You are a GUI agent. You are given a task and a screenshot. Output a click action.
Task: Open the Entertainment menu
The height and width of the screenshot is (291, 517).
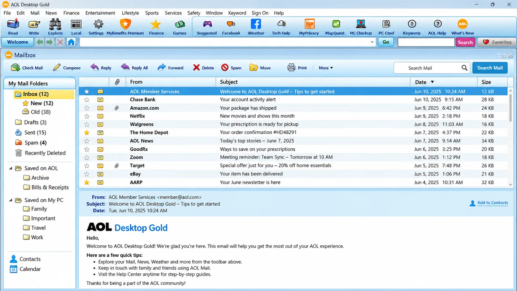click(x=100, y=13)
